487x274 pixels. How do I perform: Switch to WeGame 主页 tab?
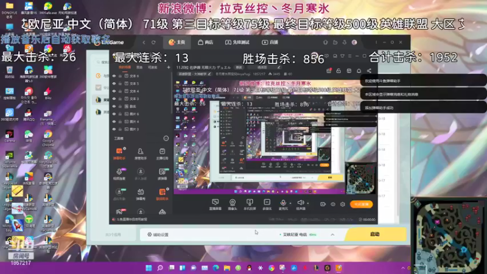[177, 42]
